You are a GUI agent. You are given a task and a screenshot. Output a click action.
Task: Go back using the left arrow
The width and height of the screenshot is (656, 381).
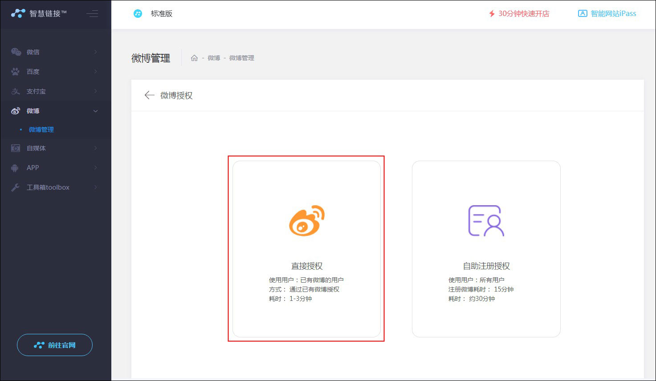coord(149,95)
